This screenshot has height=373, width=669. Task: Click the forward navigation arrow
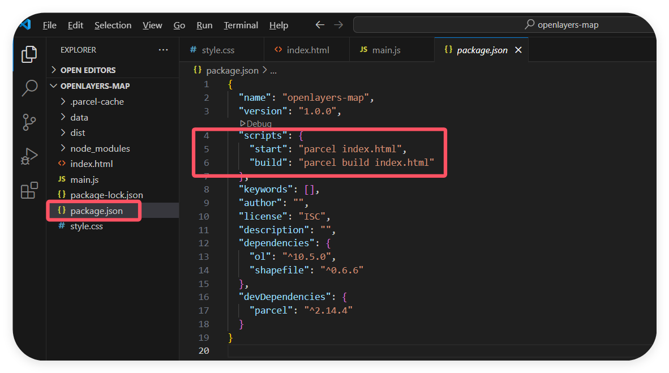(x=338, y=24)
